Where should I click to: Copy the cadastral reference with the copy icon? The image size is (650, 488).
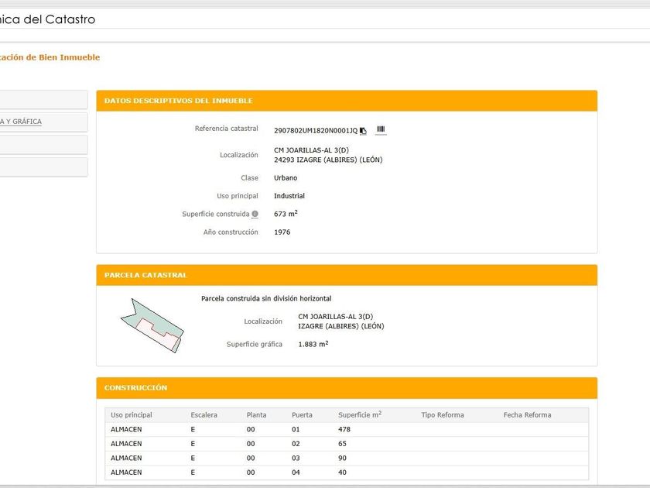point(363,131)
